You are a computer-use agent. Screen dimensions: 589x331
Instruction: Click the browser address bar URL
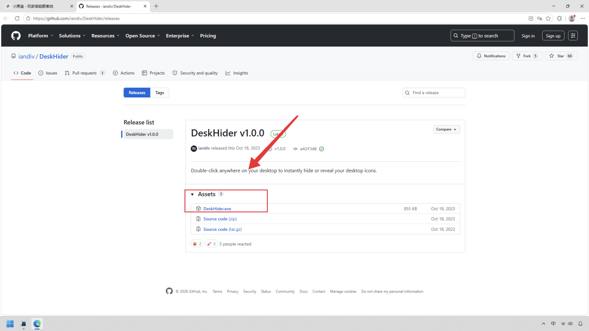tap(76, 18)
